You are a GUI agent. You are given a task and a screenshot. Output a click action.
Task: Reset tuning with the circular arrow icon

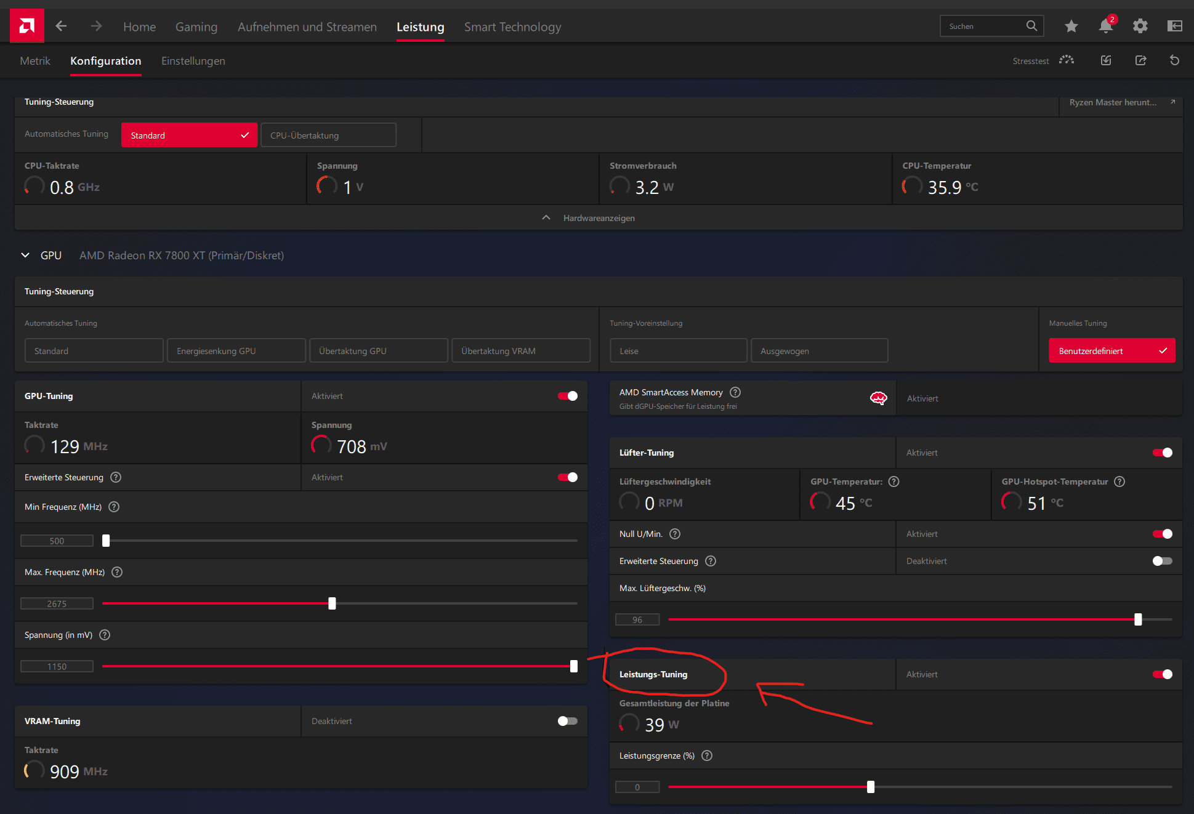[1174, 60]
